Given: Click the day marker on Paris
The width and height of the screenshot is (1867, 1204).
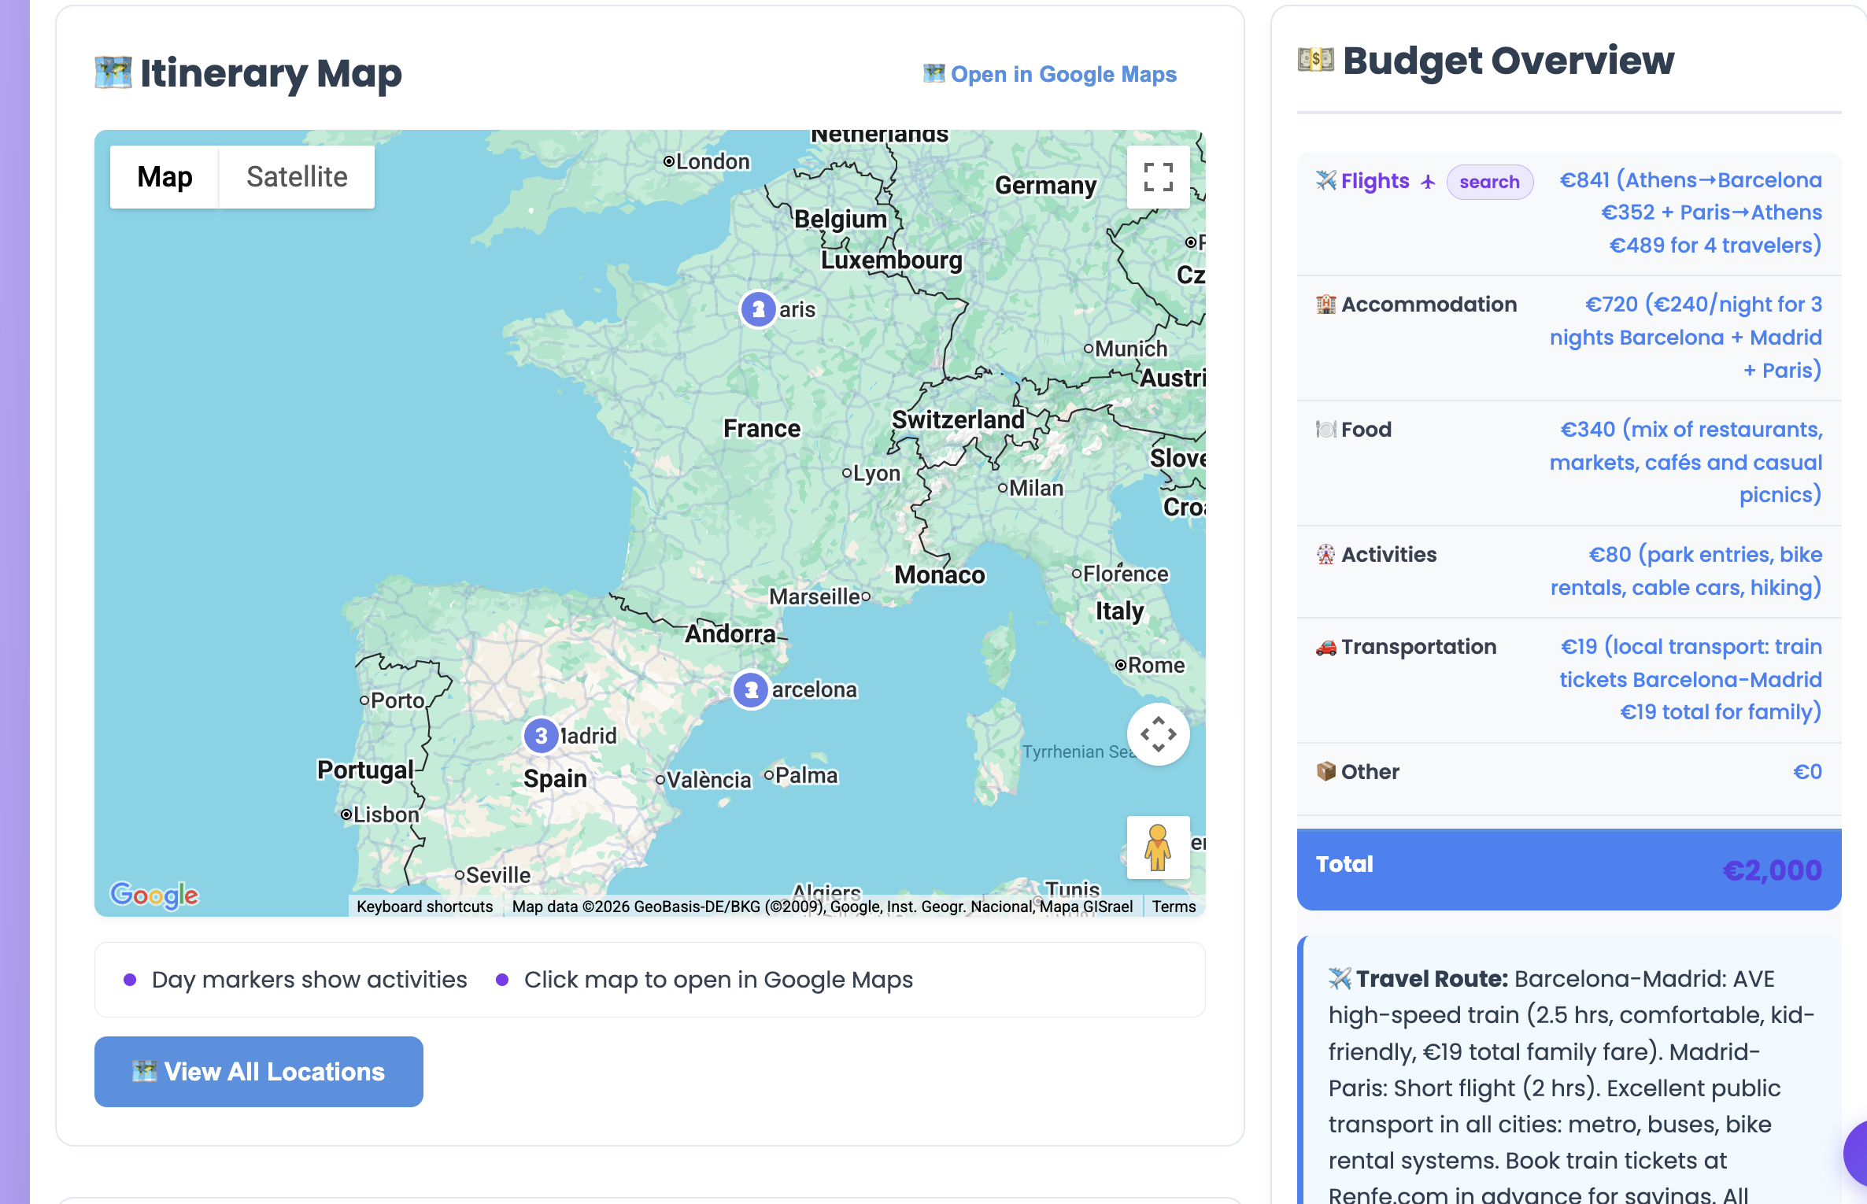Looking at the screenshot, I should click(759, 309).
